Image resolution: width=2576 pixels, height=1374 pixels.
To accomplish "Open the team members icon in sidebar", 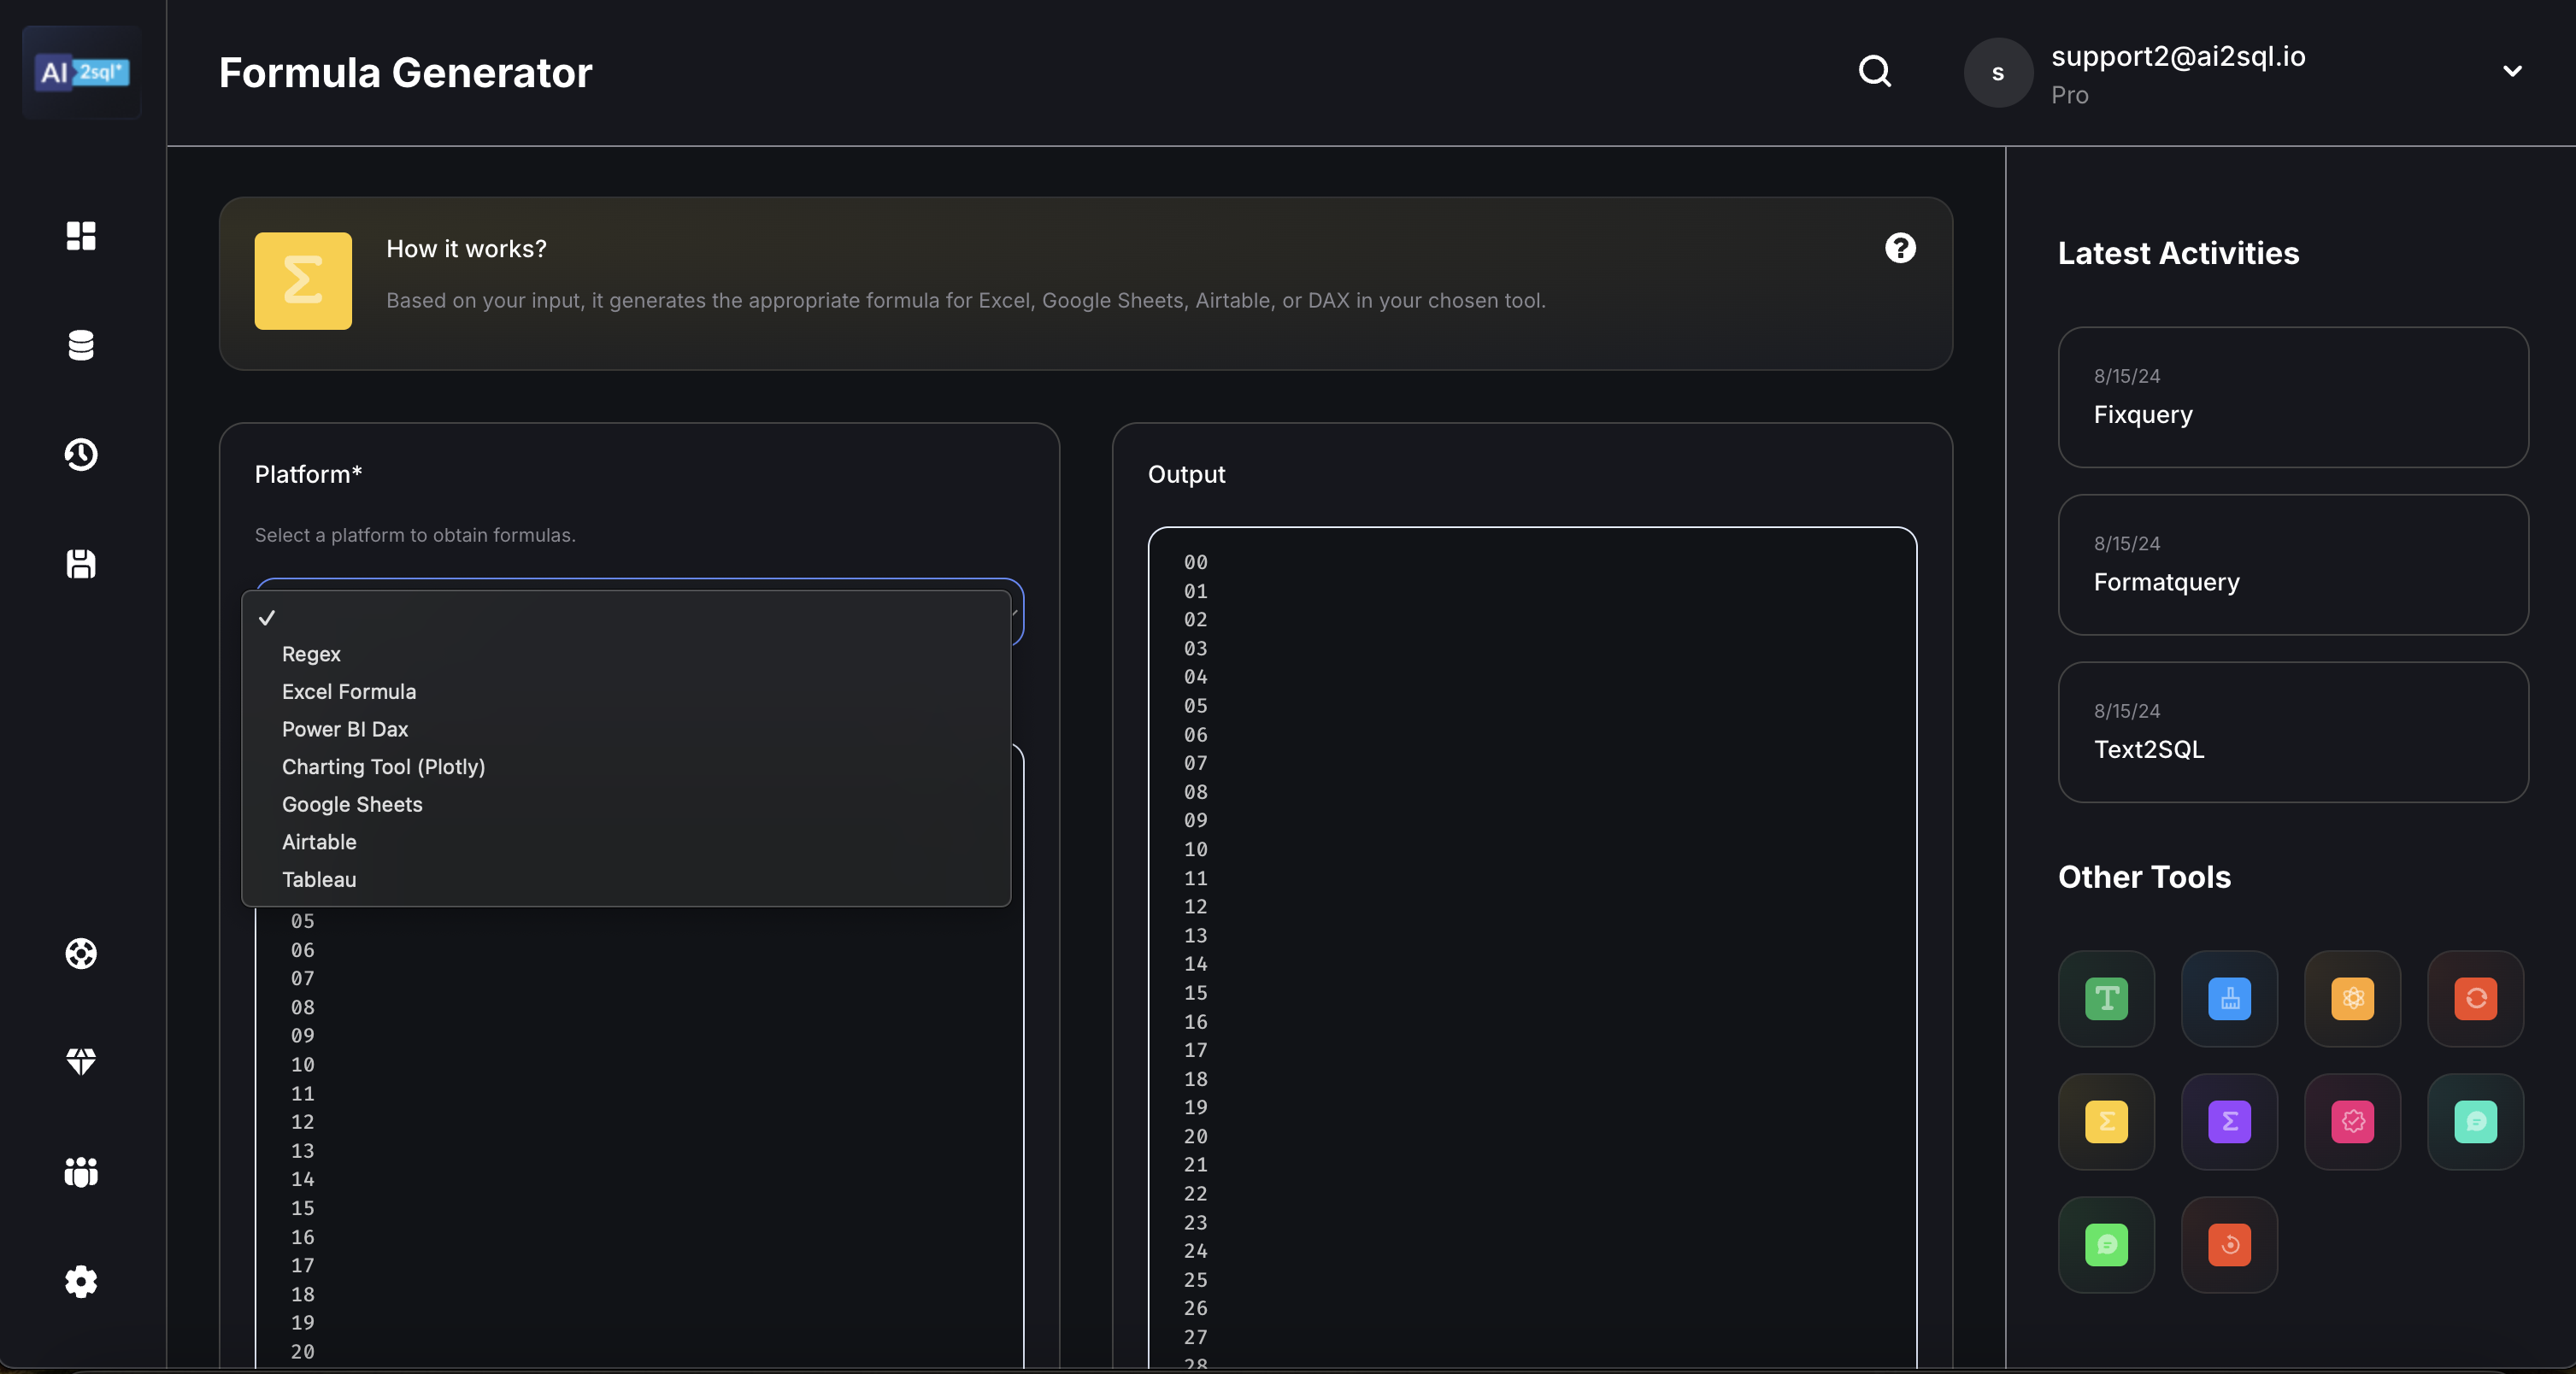I will coord(81,1171).
